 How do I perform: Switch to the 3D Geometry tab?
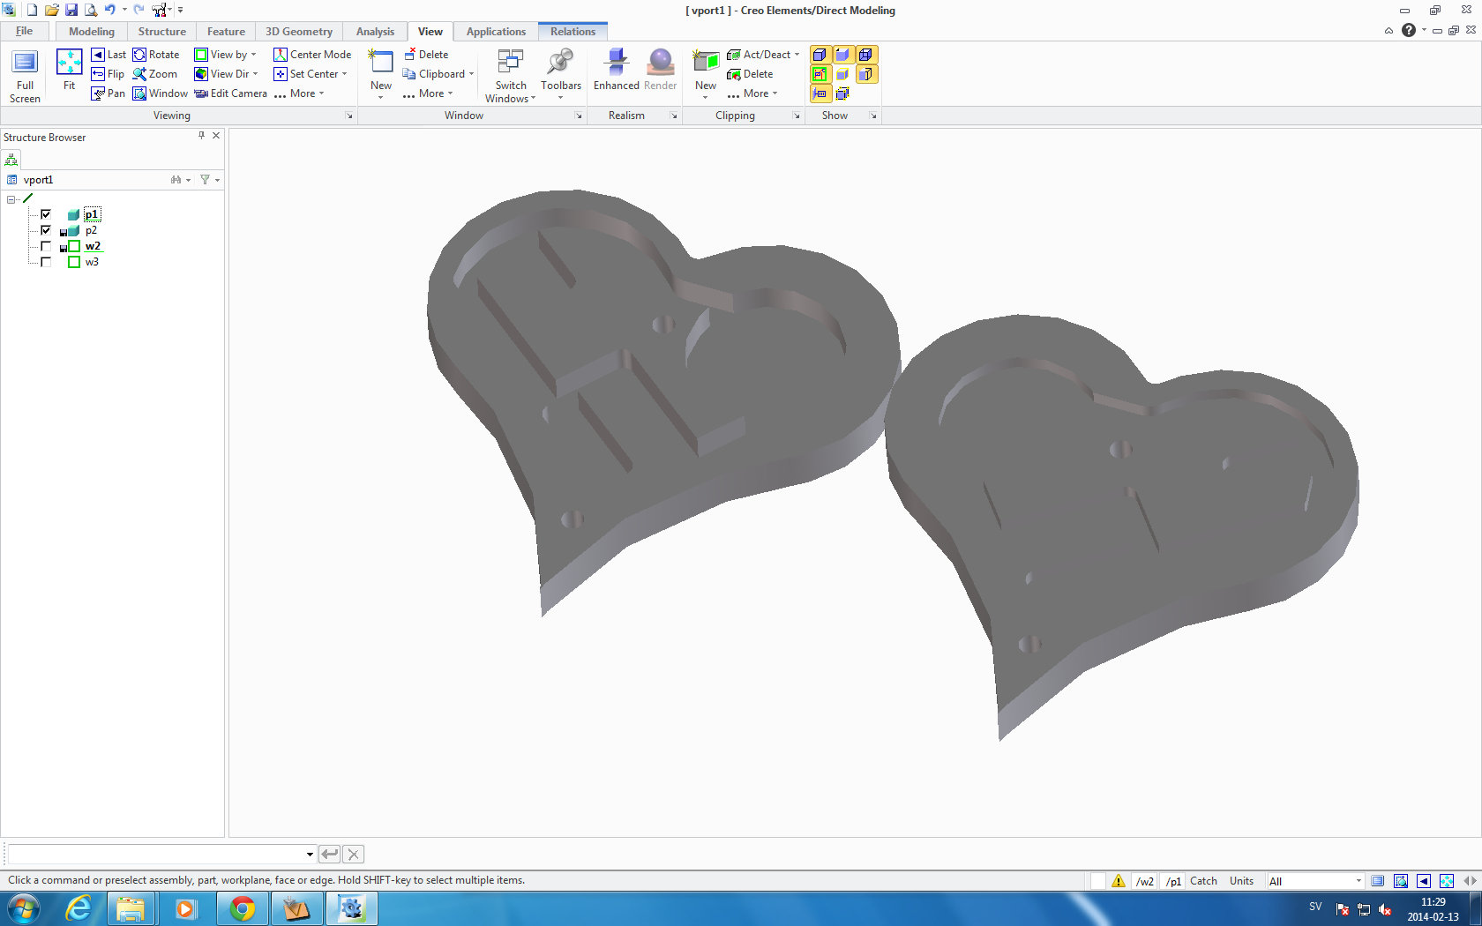[299, 32]
